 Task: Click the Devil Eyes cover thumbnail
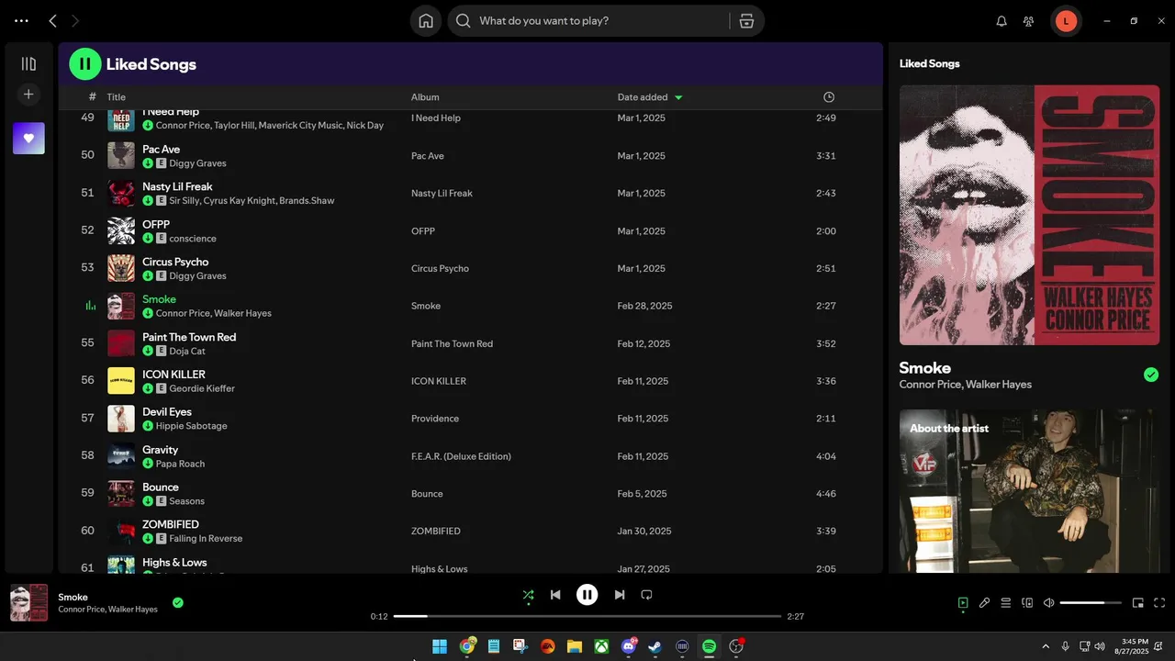tap(121, 419)
